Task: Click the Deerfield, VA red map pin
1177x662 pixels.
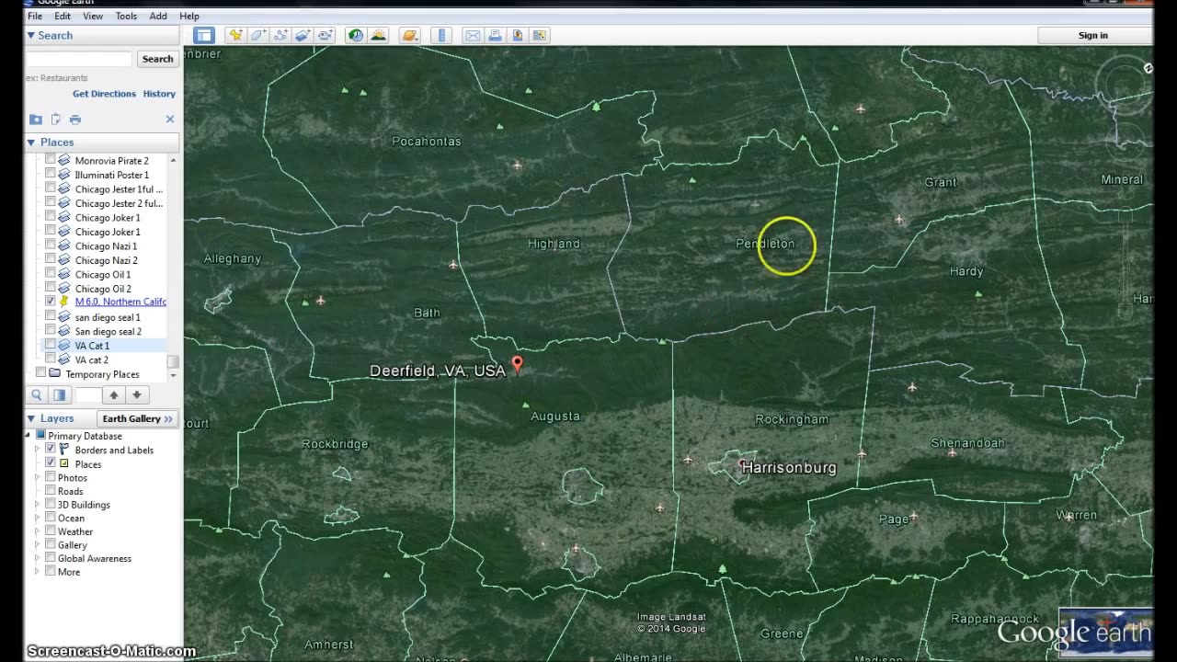Action: [x=517, y=365]
